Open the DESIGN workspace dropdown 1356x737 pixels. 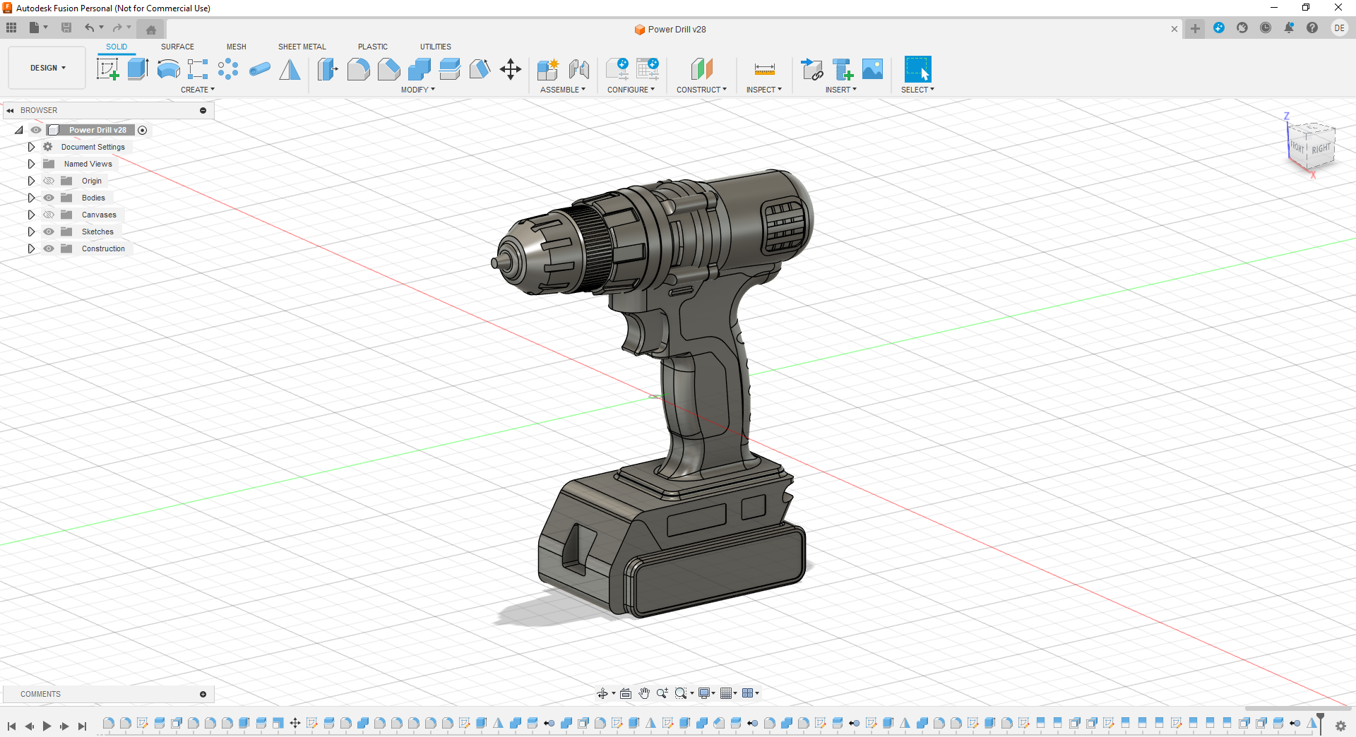click(x=47, y=68)
